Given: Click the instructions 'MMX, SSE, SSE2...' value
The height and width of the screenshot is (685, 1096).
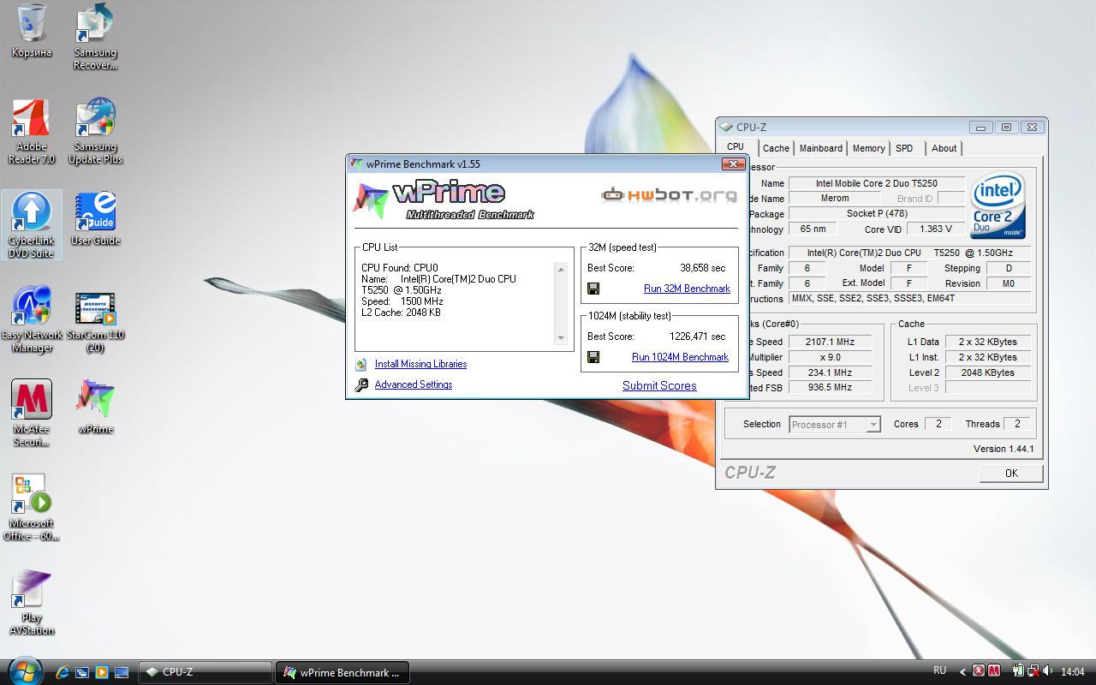Looking at the screenshot, I should 909,299.
